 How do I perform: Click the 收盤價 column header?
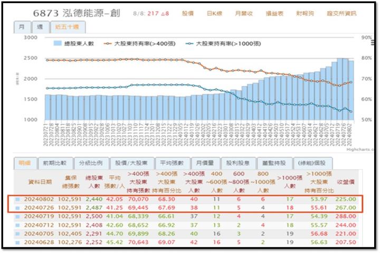346,182
